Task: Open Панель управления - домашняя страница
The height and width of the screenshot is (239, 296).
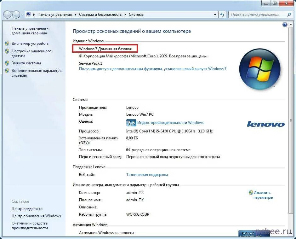Action: click(30, 31)
